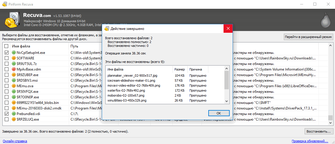The height and width of the screenshot is (144, 335).
Task: Click the 'C:\?\' path of Prebundled.vdi
Action: pos(74,114)
